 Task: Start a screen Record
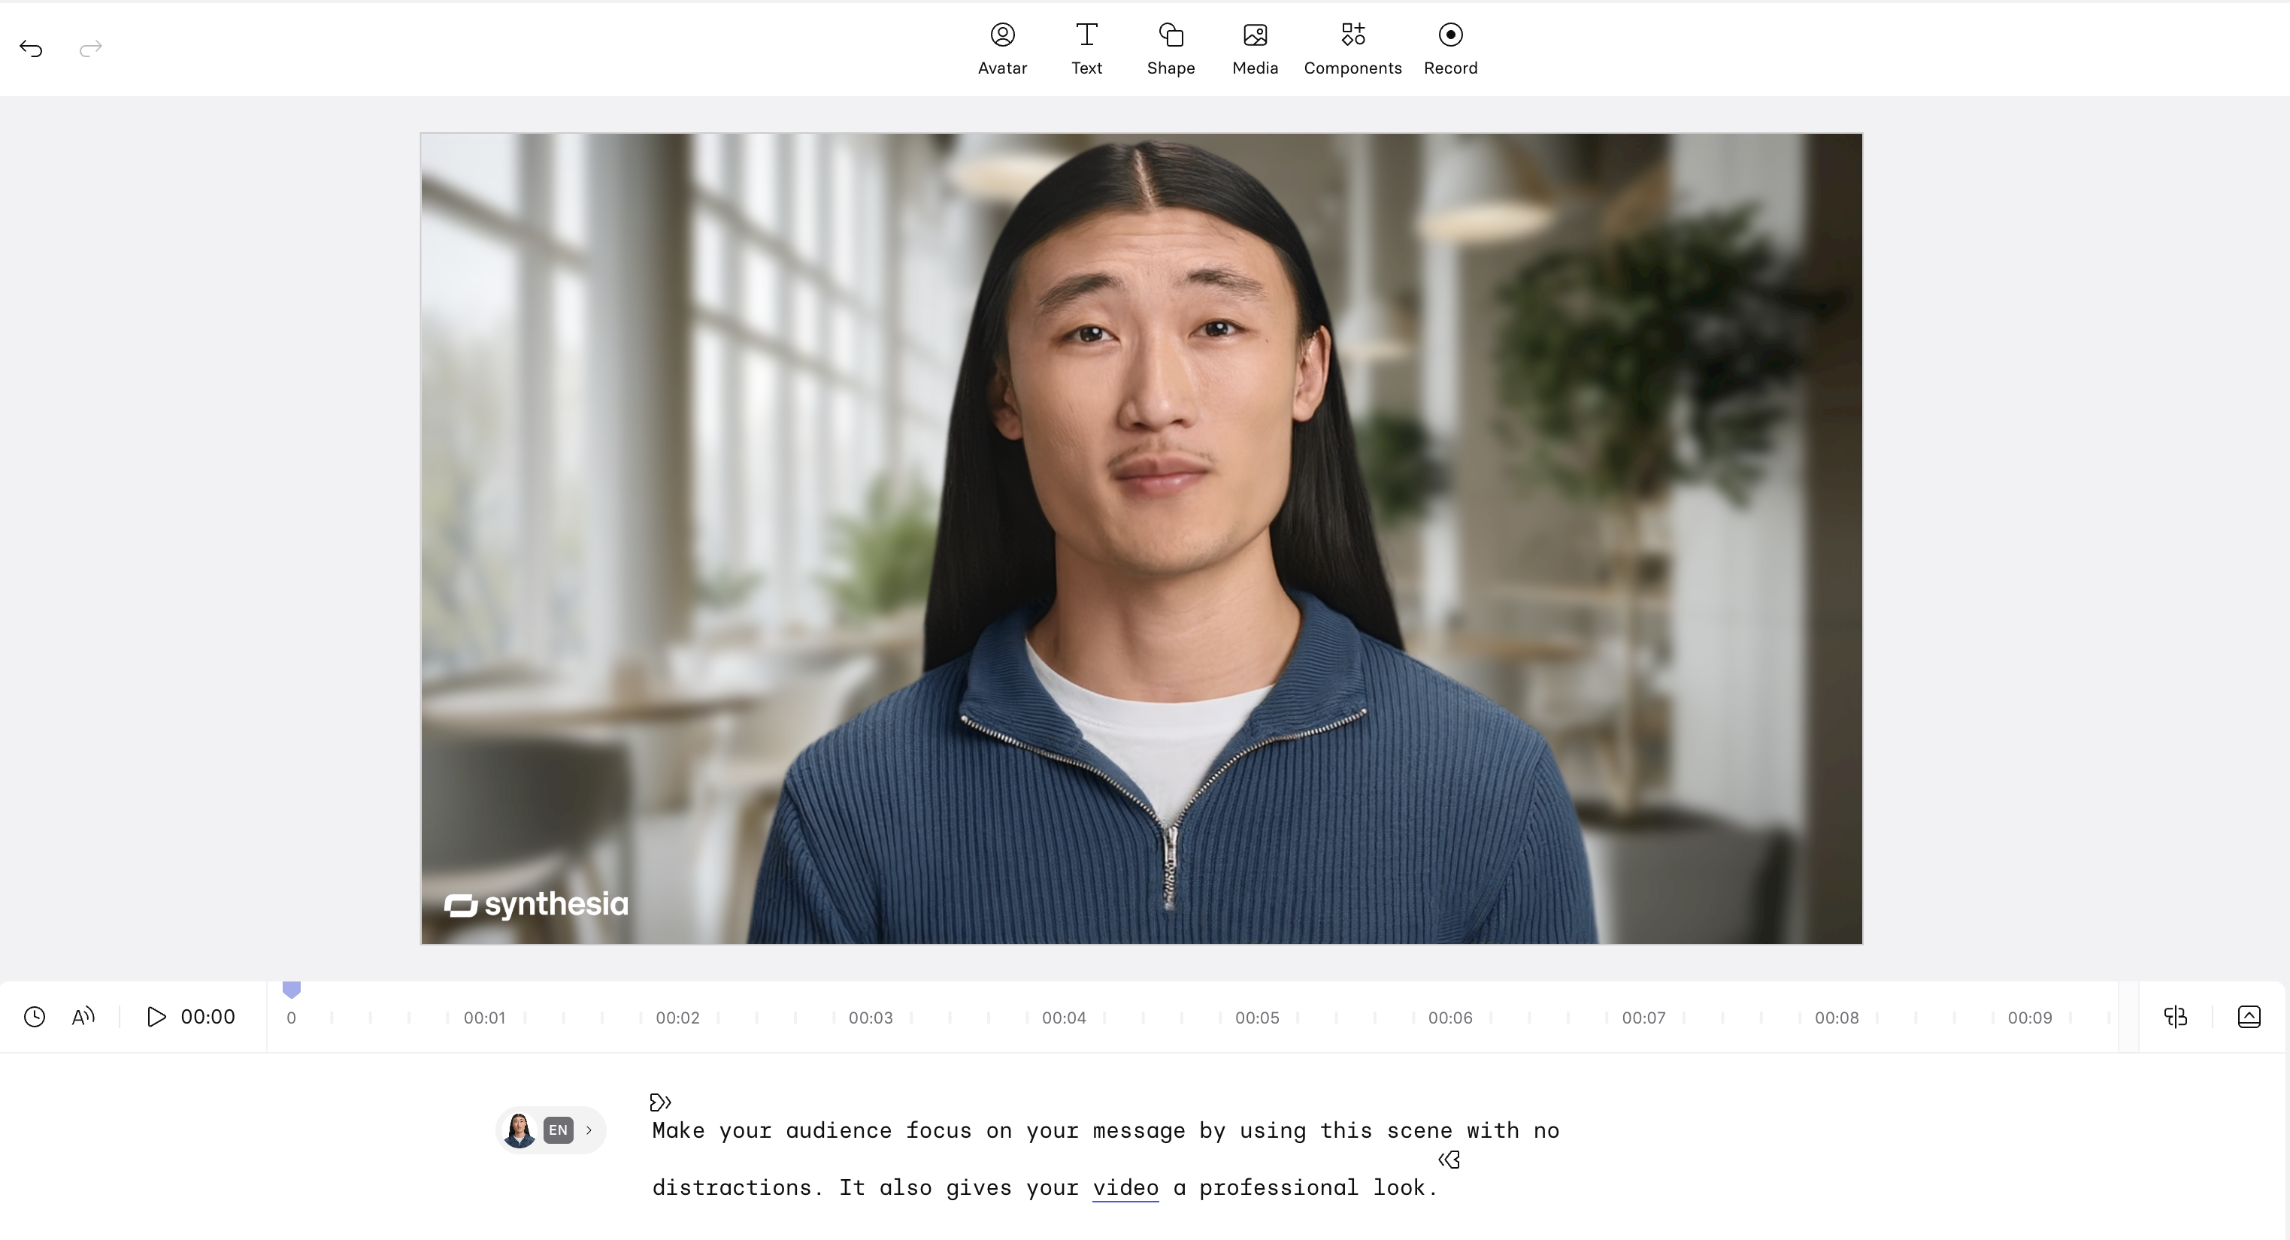click(x=1450, y=48)
